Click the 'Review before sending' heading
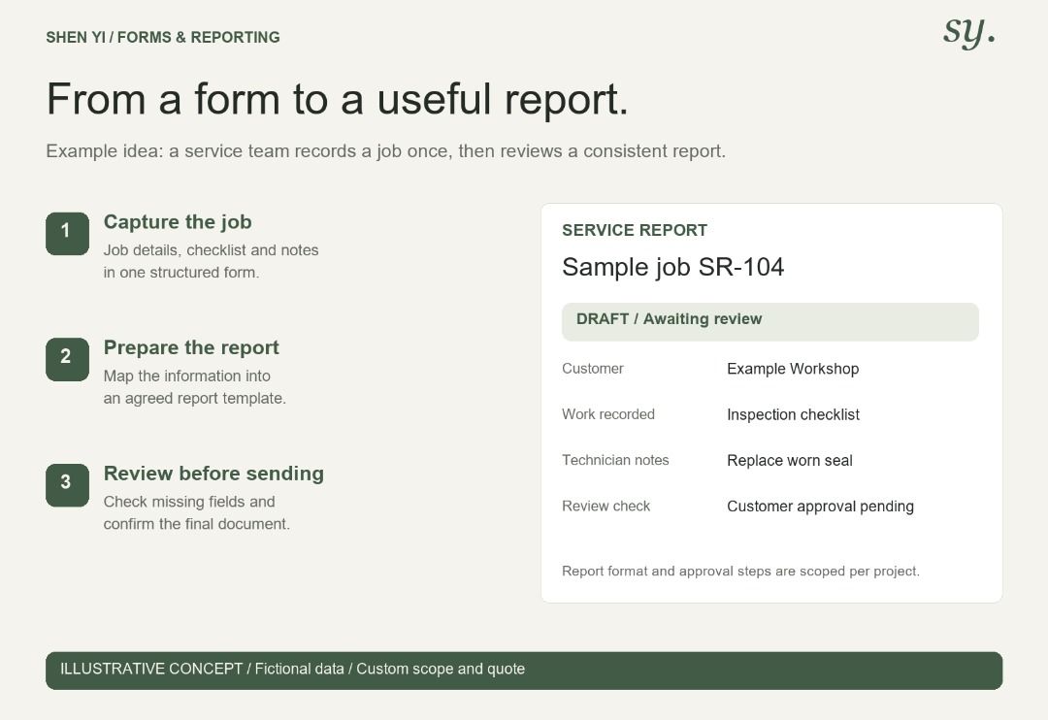This screenshot has height=720, width=1048. coord(213,474)
